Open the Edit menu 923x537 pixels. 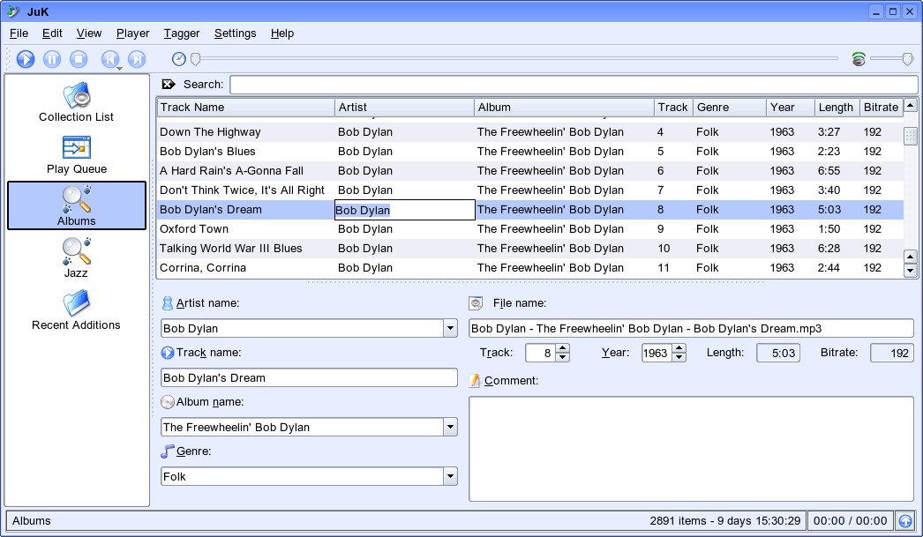point(52,34)
